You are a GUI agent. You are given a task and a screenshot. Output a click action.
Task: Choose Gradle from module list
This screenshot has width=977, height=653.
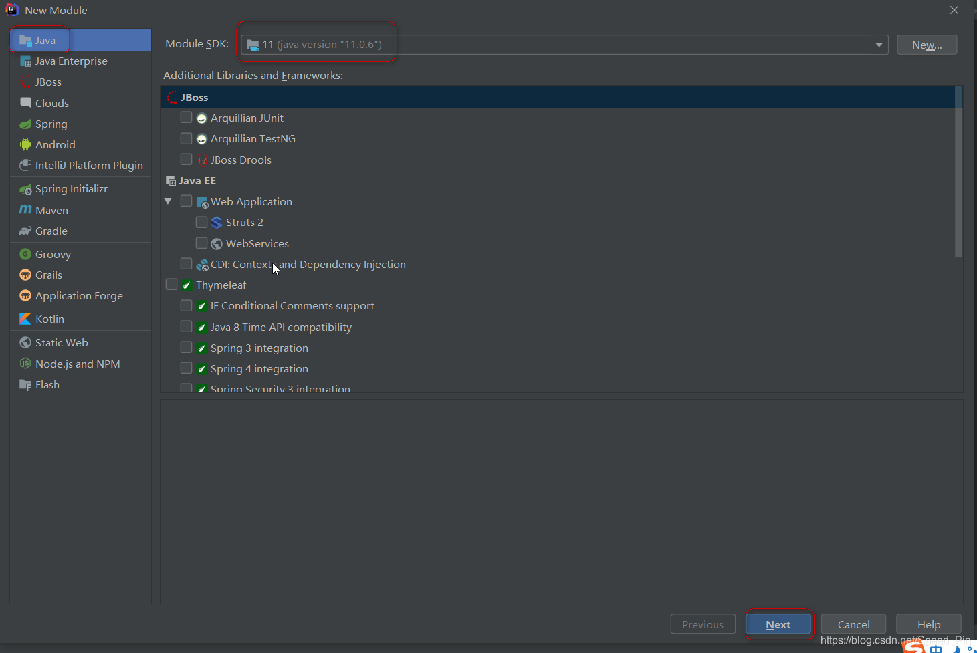coord(81,231)
